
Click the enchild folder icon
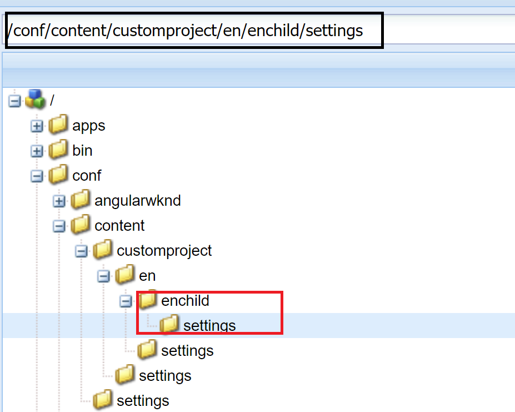(x=147, y=301)
